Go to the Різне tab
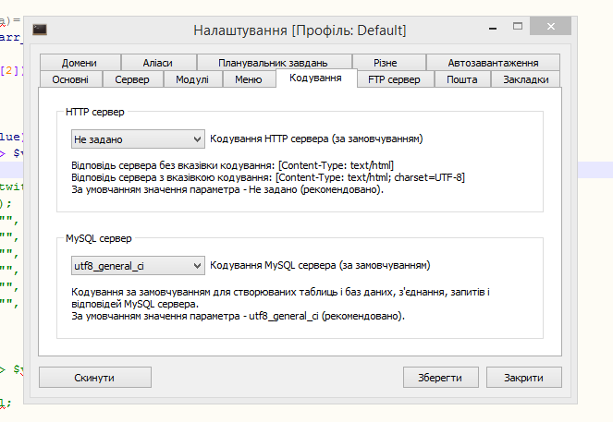613x422 pixels. pyautogui.click(x=386, y=63)
